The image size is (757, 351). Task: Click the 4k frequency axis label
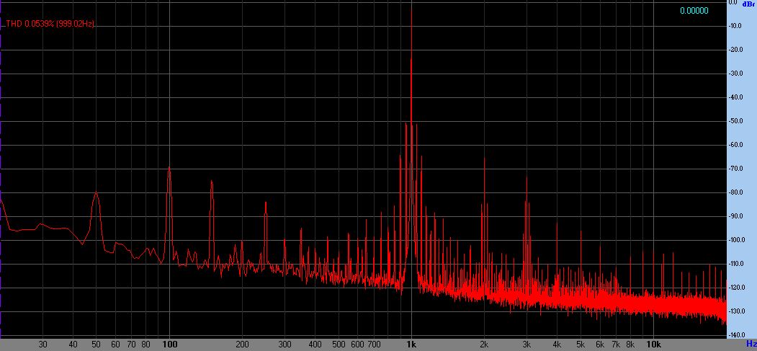click(557, 345)
